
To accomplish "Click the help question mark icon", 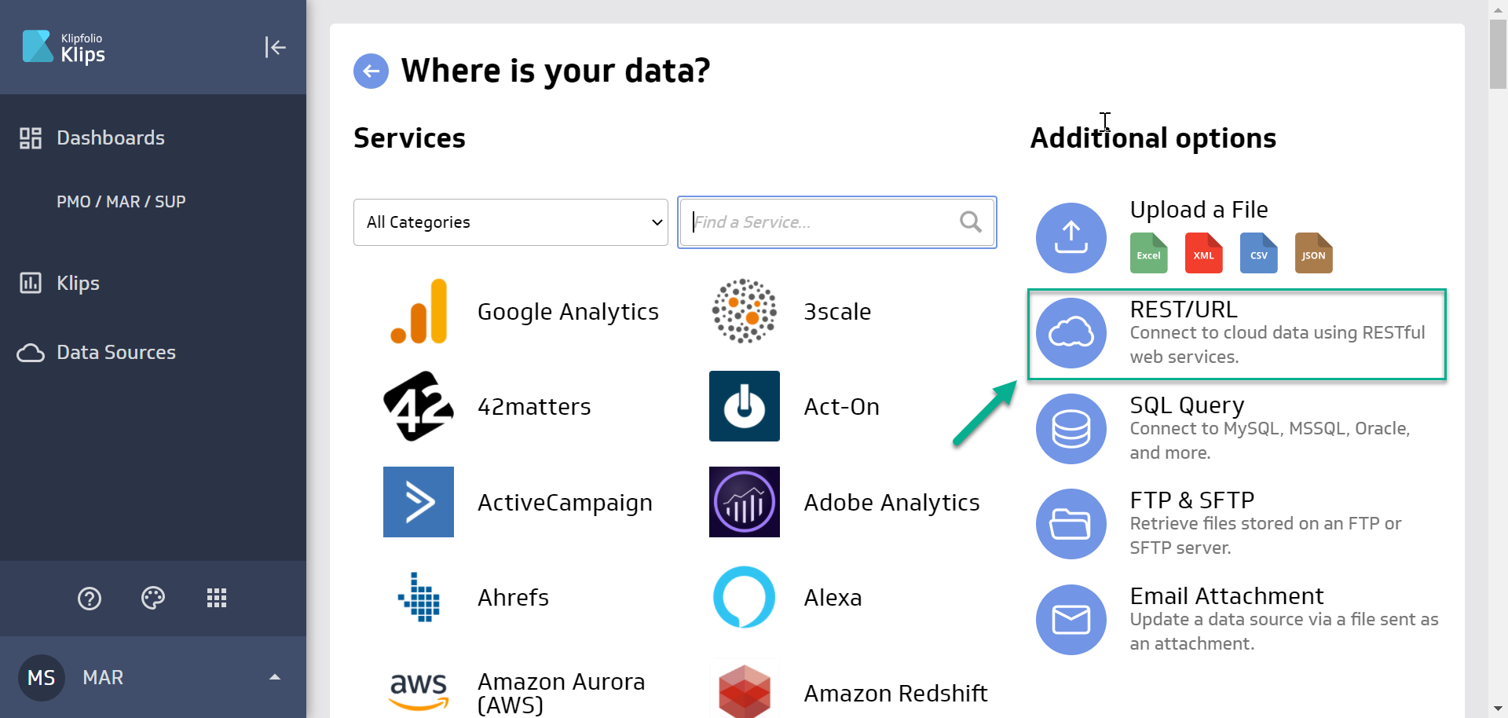I will (90, 599).
